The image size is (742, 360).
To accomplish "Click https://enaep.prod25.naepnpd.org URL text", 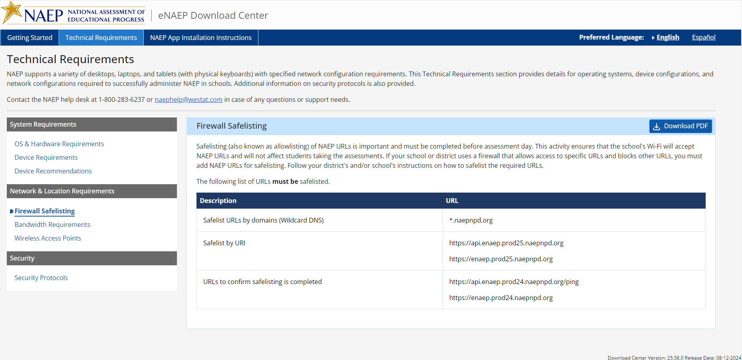I will (x=501, y=259).
